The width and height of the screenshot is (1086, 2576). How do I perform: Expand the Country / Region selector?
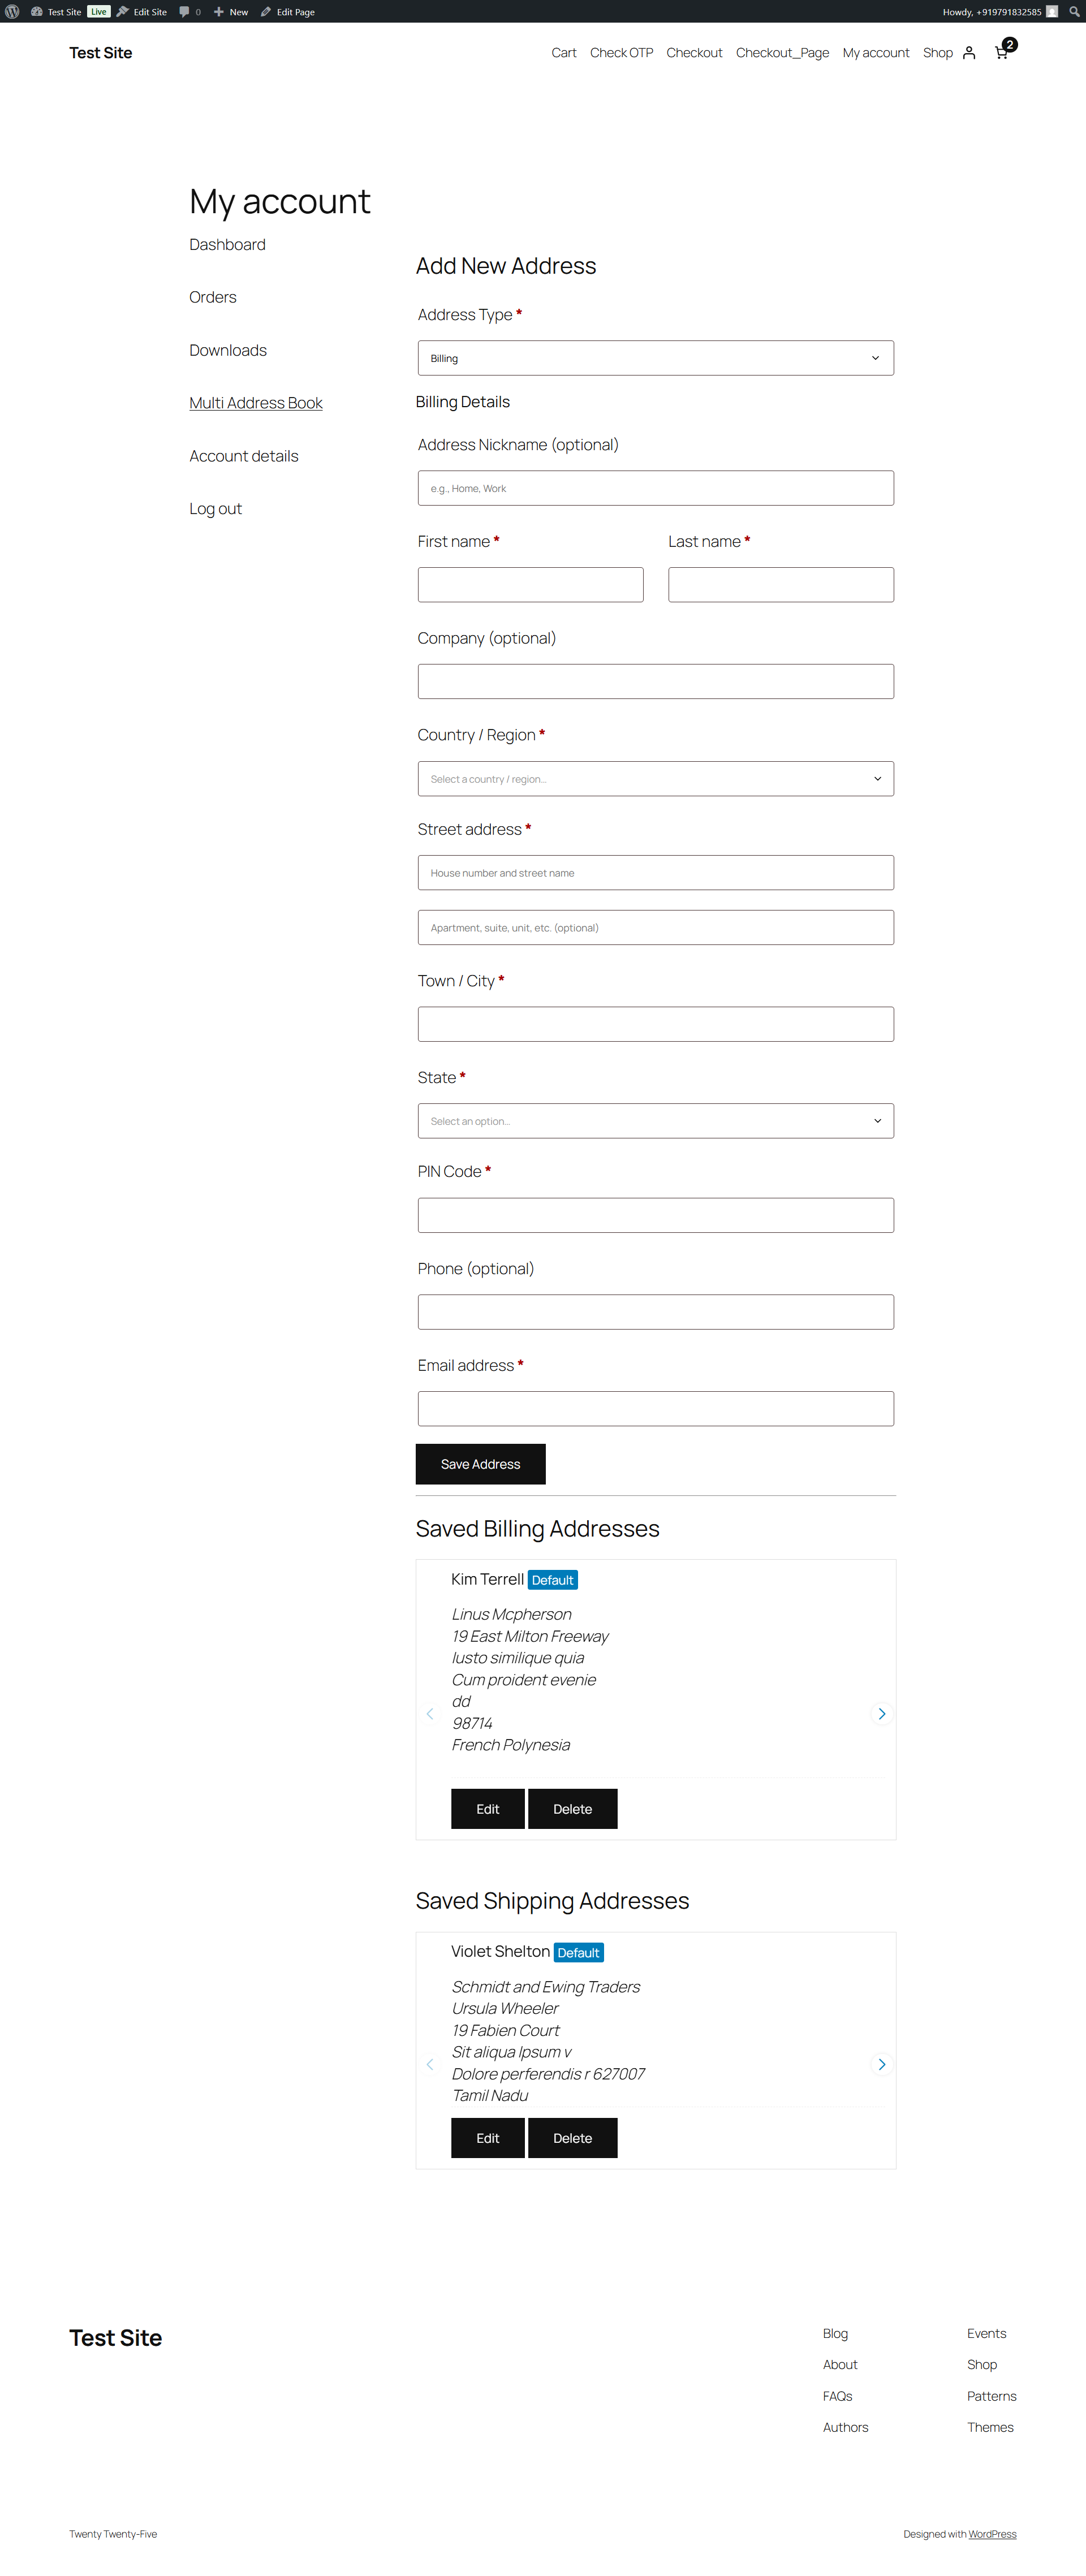(655, 779)
